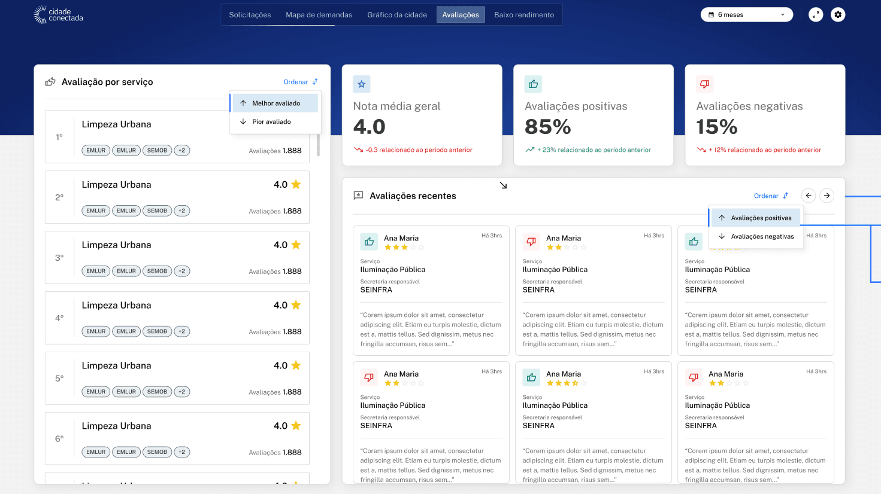Click thumbs-up icon above Avaliações positivas
The image size is (881, 494).
click(533, 84)
